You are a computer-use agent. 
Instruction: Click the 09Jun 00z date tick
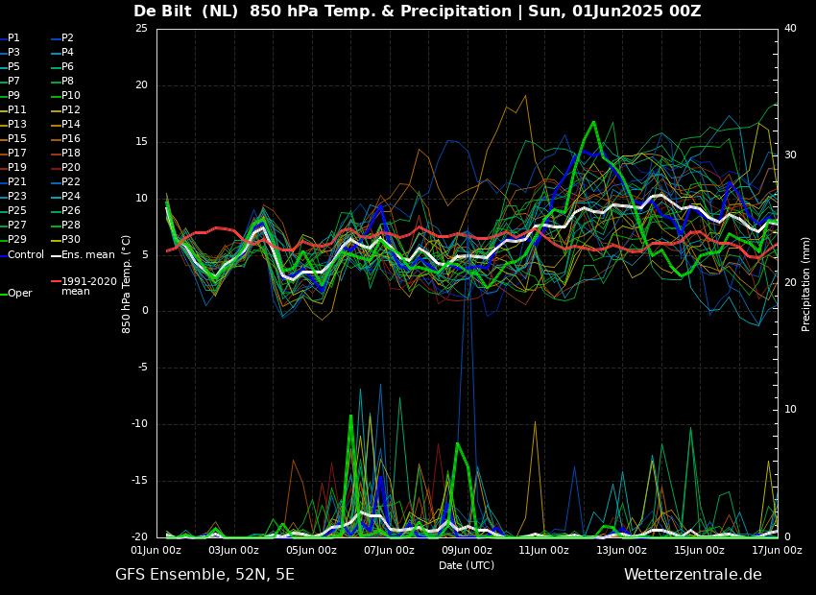tap(467, 550)
